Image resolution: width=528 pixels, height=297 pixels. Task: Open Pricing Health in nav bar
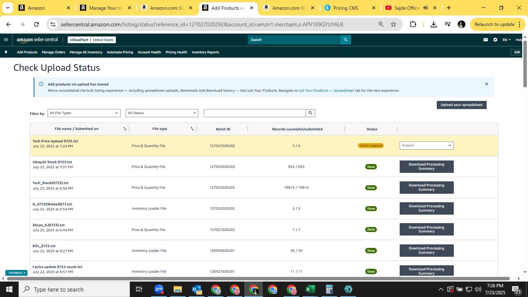click(176, 52)
